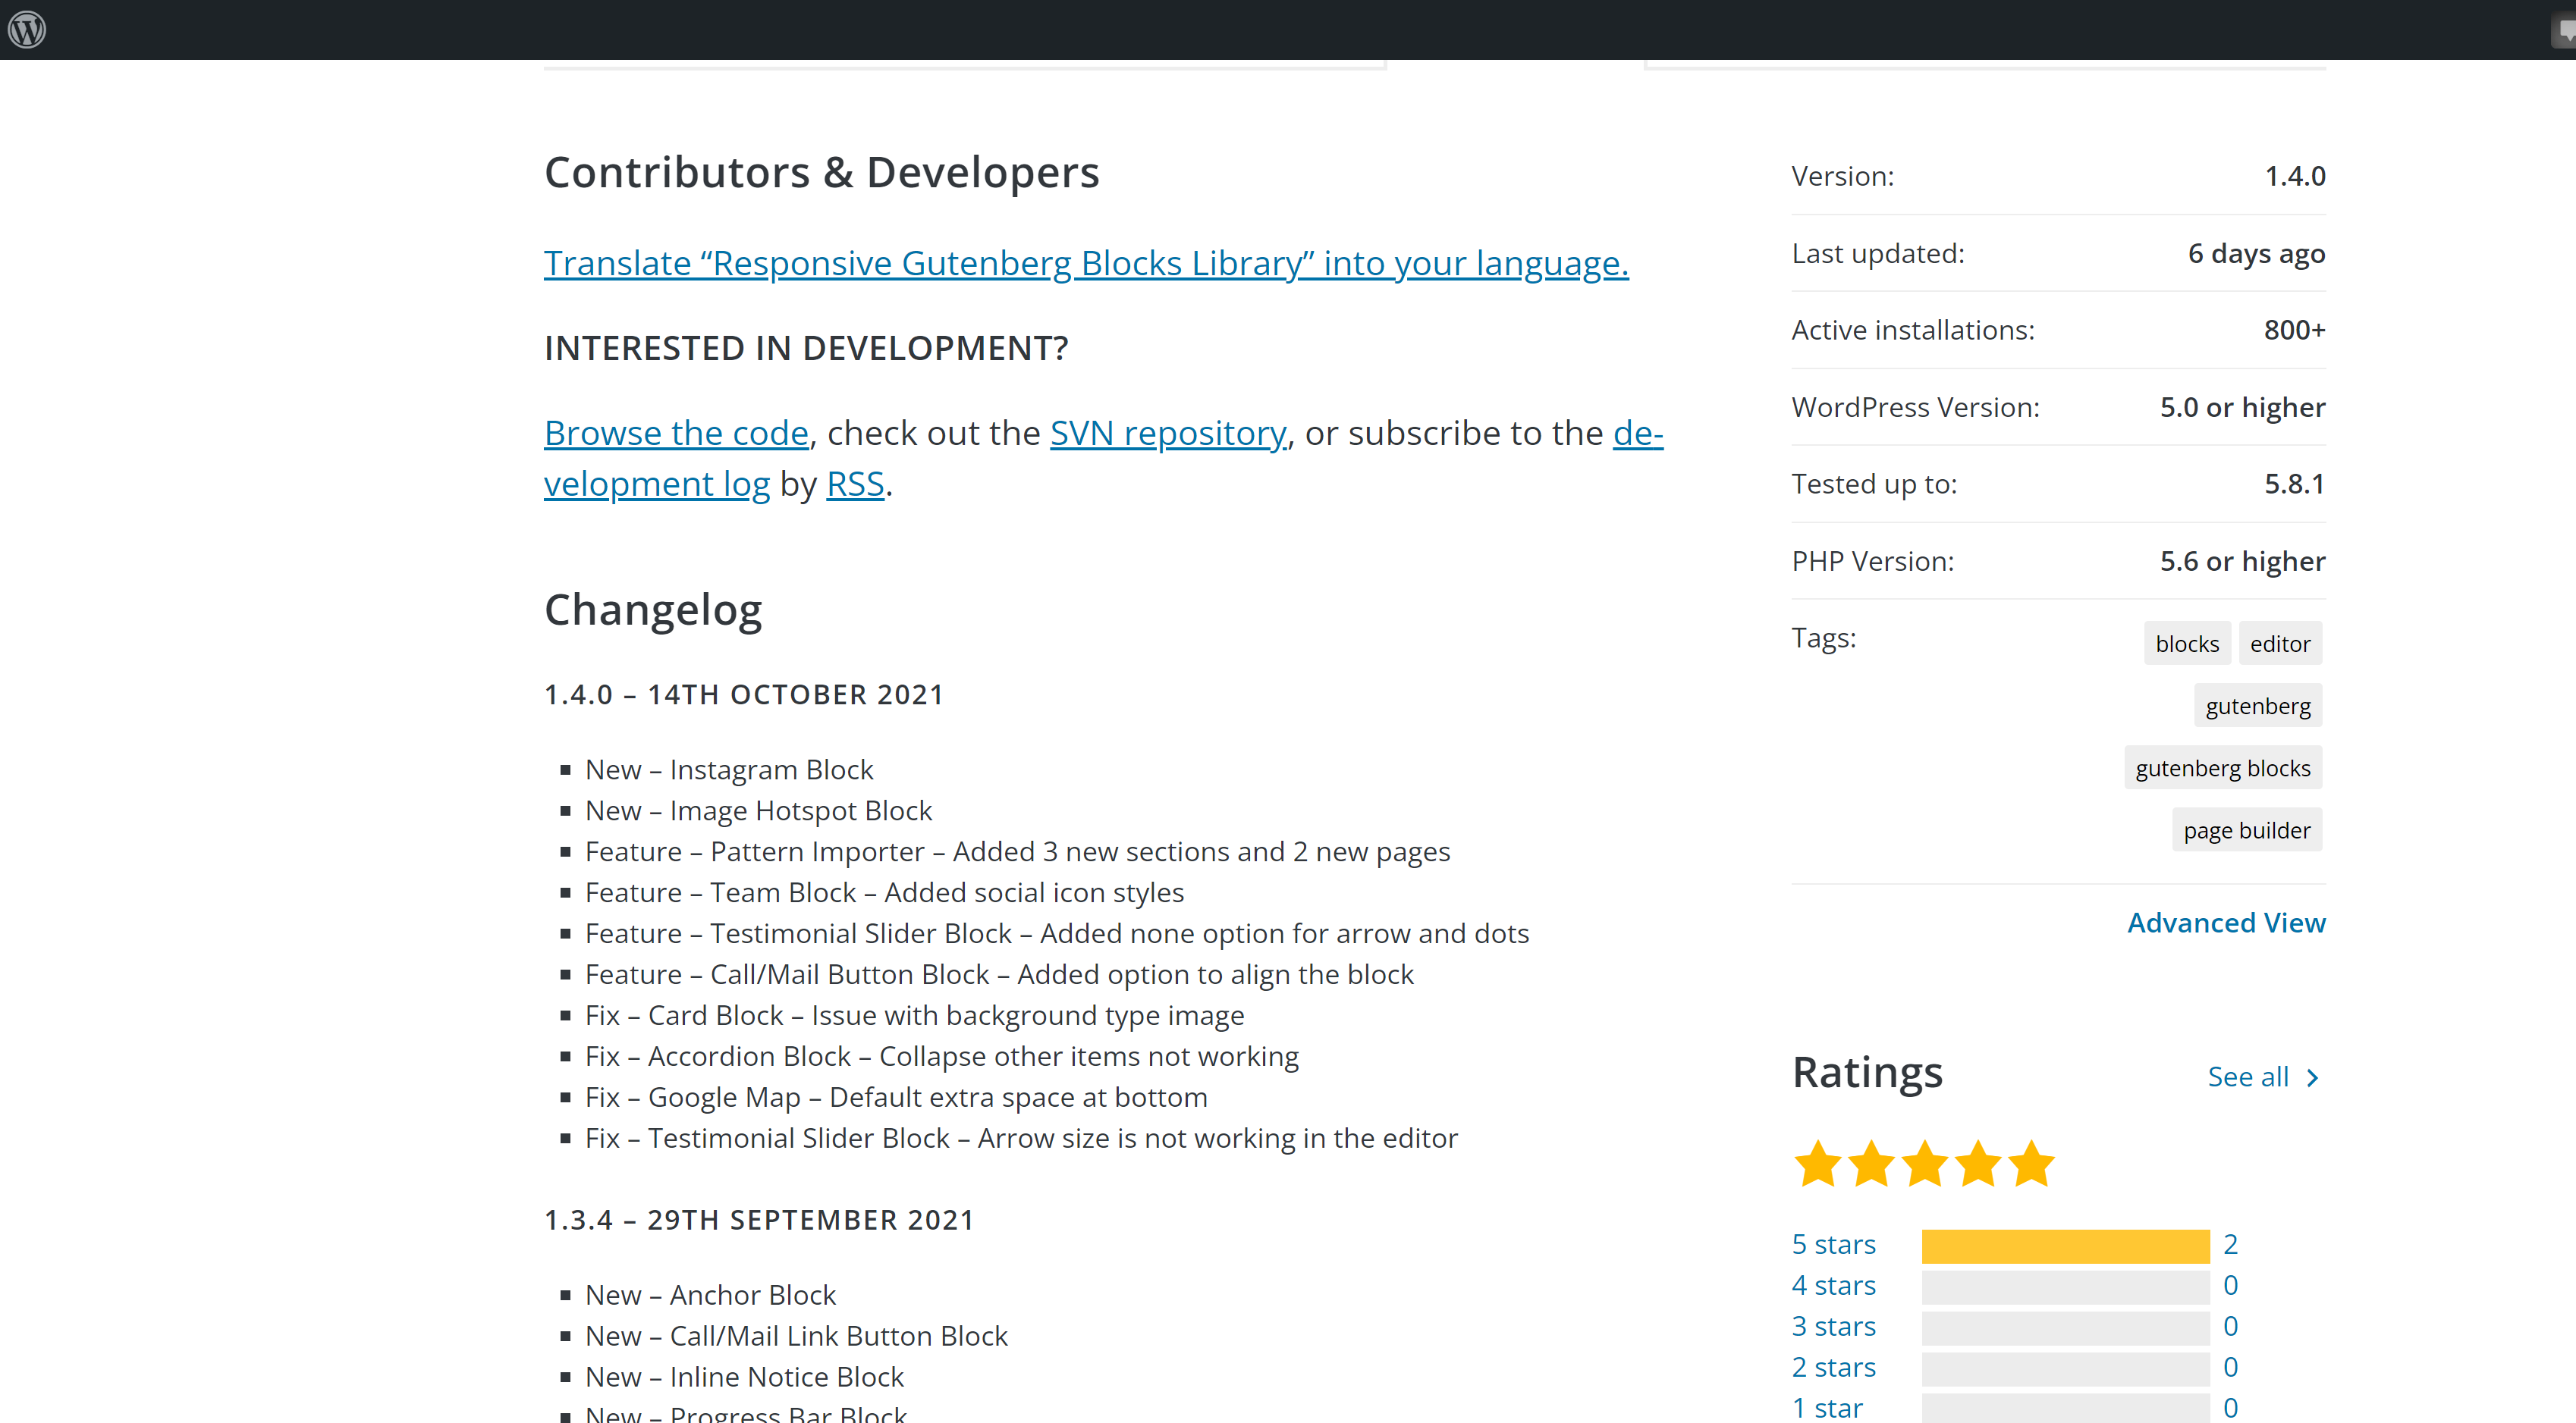Click 'INTERESTED IN DEVELOPMENT?' heading

(806, 349)
